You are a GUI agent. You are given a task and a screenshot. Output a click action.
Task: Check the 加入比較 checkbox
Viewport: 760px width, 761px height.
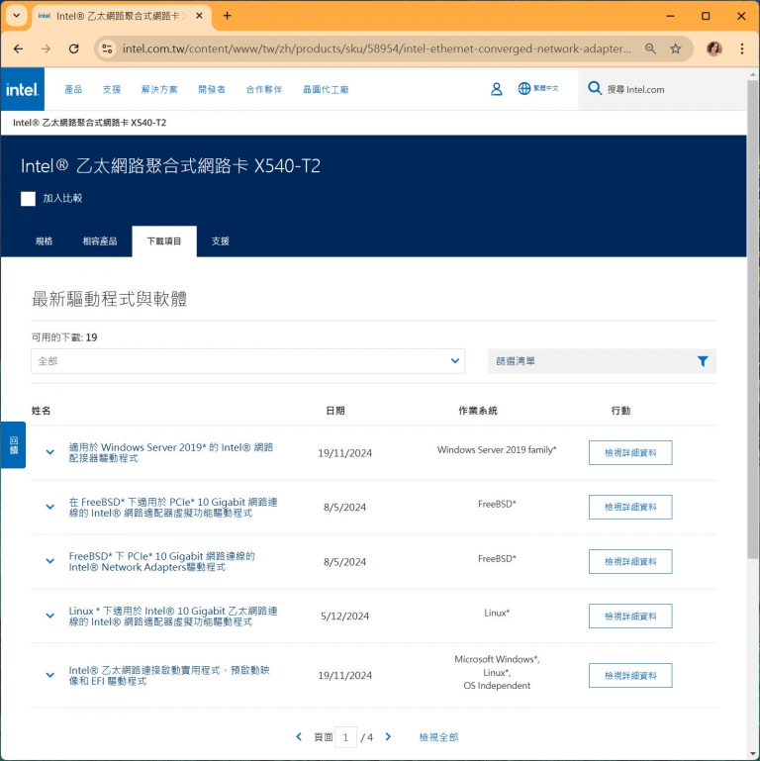(28, 199)
